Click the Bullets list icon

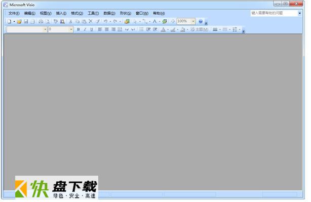pos(141,29)
